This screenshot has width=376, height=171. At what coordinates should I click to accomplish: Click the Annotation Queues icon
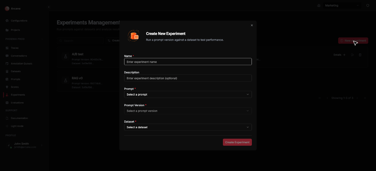(7, 64)
